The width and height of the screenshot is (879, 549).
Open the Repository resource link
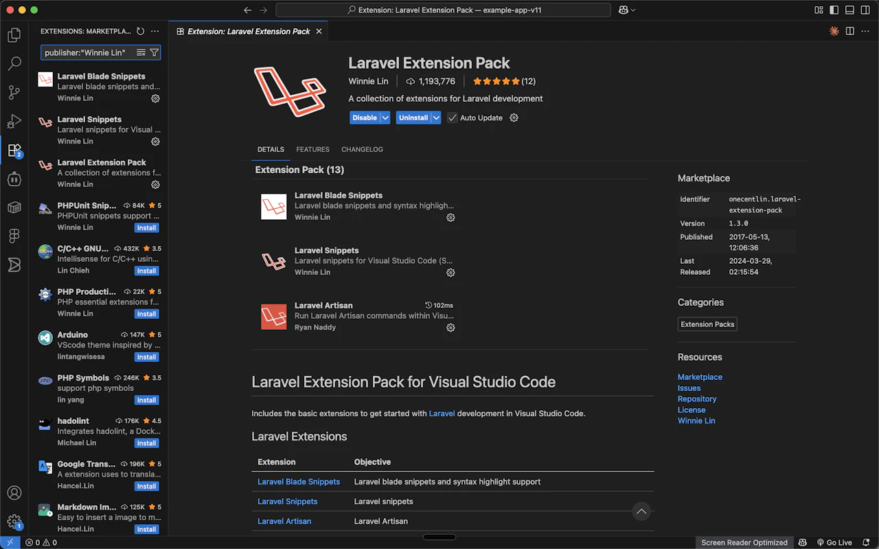click(x=697, y=399)
